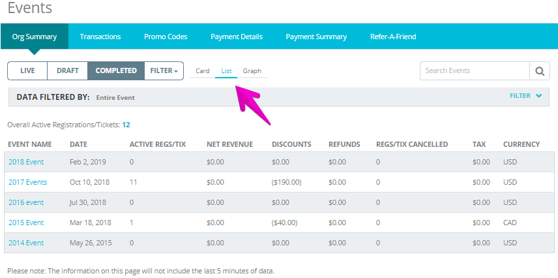
Task: Click the magnifying glass search icon
Action: tap(540, 71)
